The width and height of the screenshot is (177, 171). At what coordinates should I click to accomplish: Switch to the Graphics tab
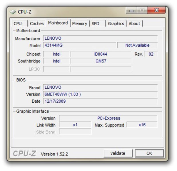click(116, 24)
